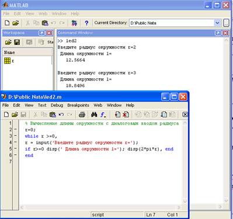Click Find binoculars icon in editor toolbar

[94, 114]
